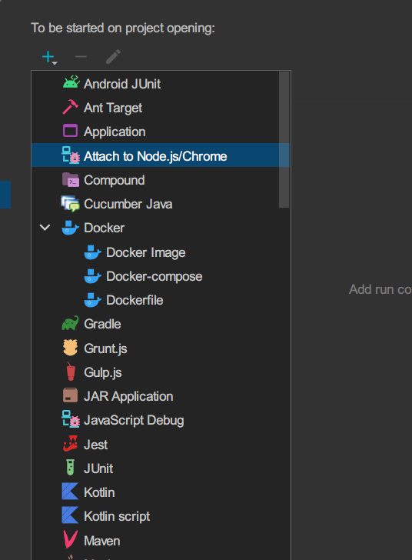Click the Grunt.js boar icon
This screenshot has height=560, width=412.
point(71,348)
